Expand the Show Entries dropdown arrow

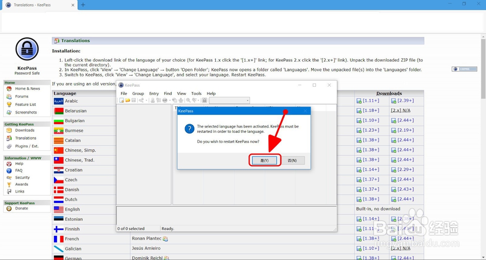point(198,100)
